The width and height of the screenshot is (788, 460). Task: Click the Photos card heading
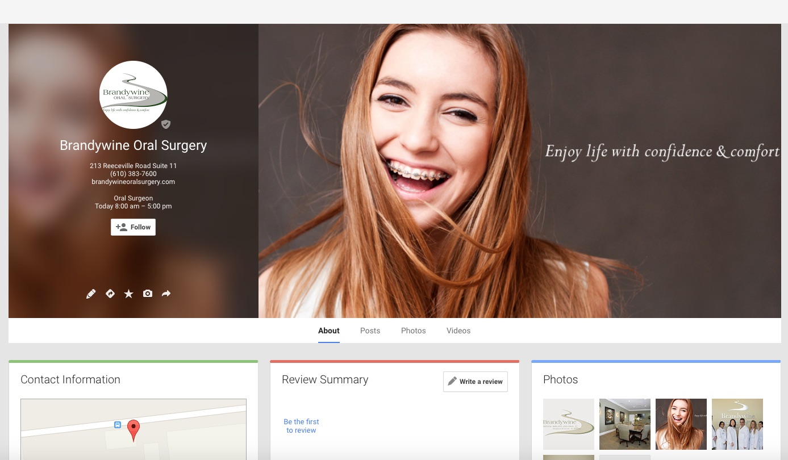coord(560,379)
